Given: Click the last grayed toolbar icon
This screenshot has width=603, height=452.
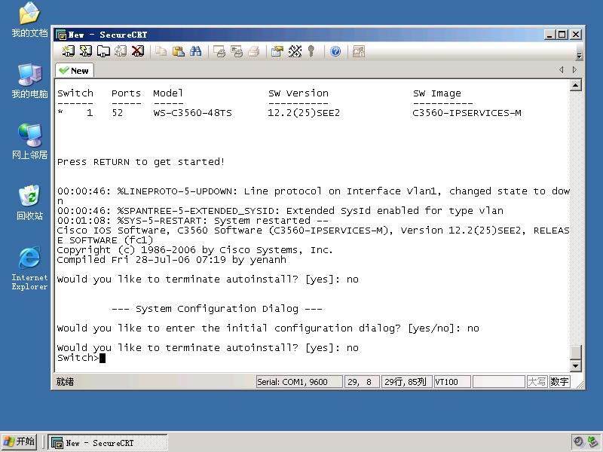Looking at the screenshot, I should (359, 51).
